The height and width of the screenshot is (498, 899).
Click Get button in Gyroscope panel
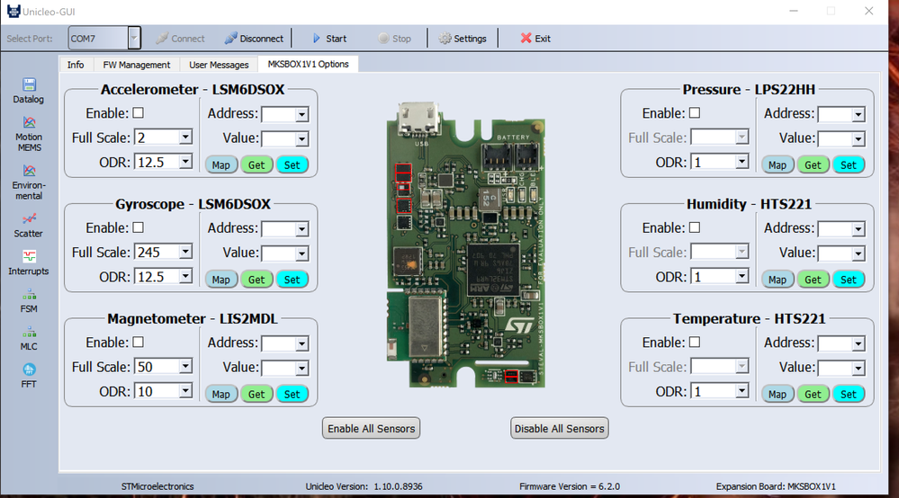(256, 280)
